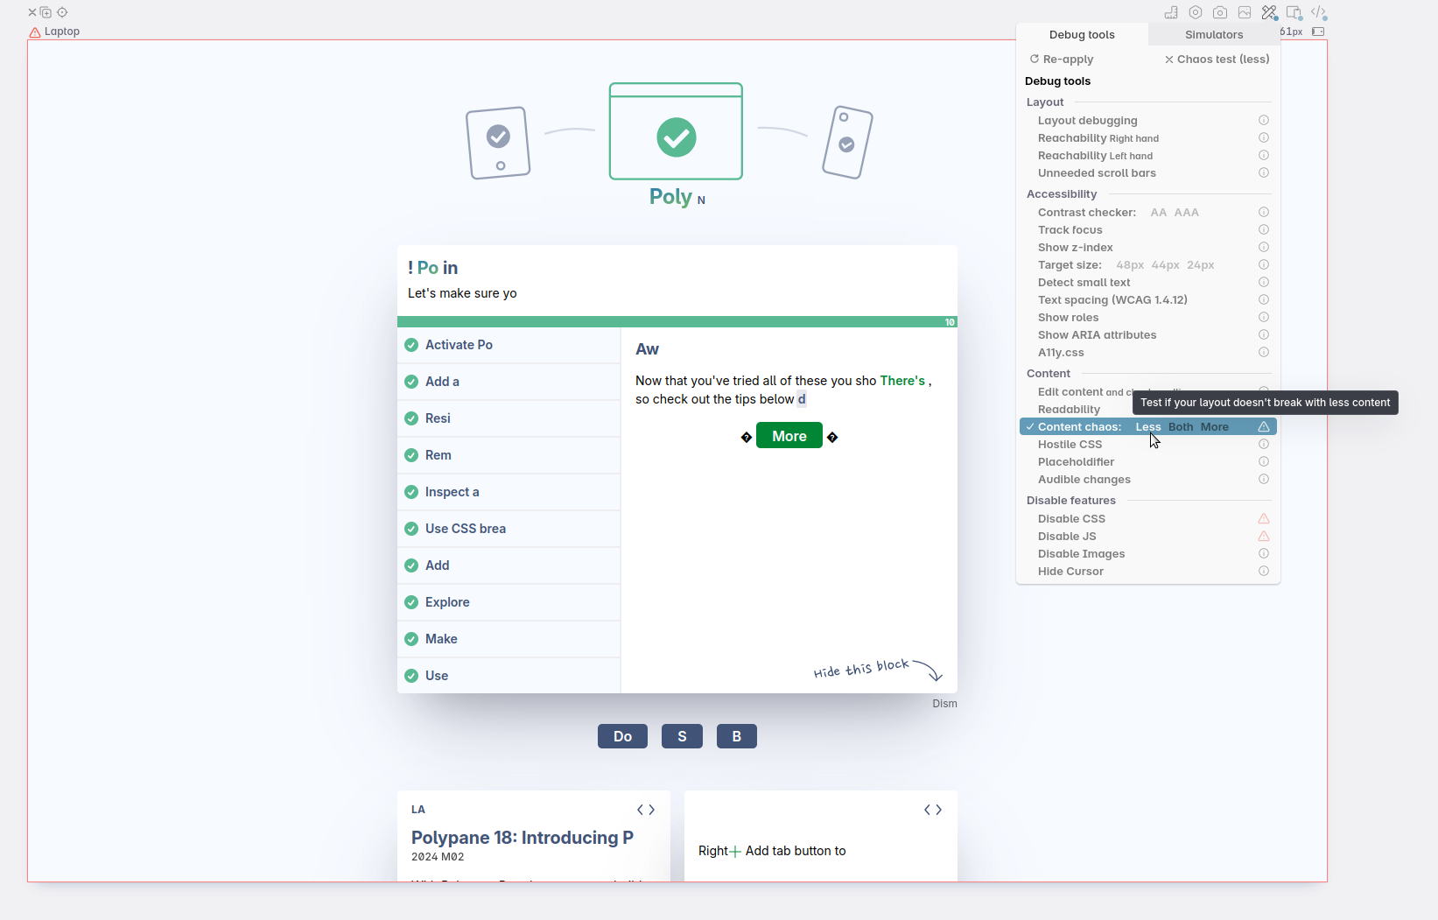The image size is (1438, 920).
Task: Enable Show ARIA attributes
Action: click(1098, 335)
